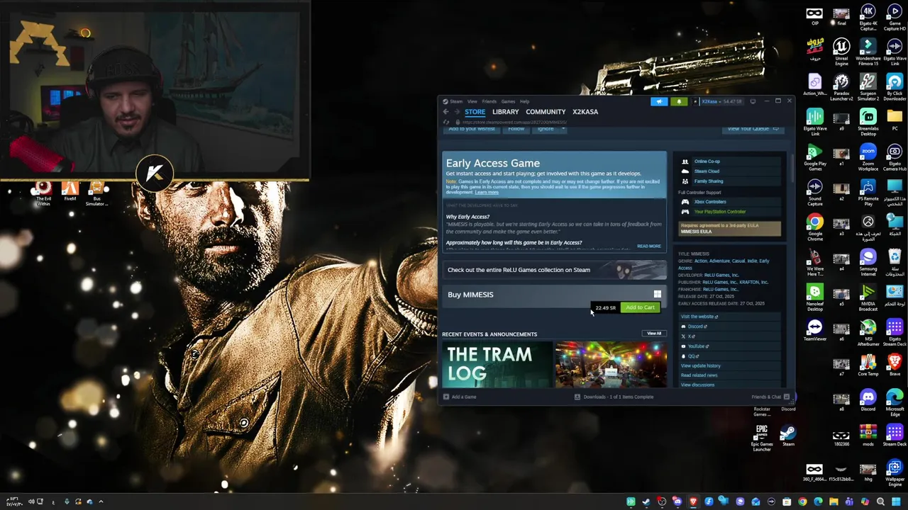This screenshot has width=908, height=510.
Task: Open THE TRAM LOG announcement thumbnail
Action: pos(497,365)
